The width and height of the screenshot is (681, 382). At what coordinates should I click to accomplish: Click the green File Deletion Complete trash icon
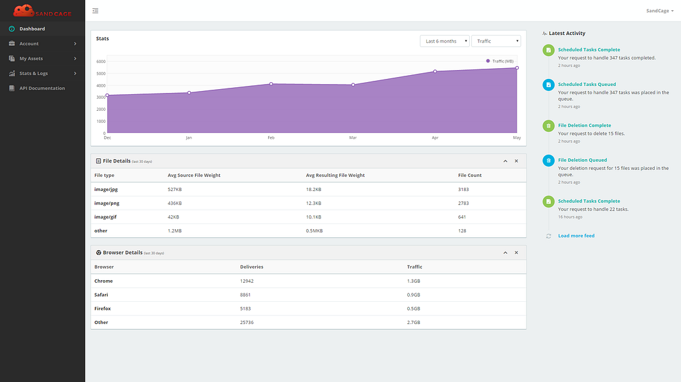pyautogui.click(x=548, y=126)
